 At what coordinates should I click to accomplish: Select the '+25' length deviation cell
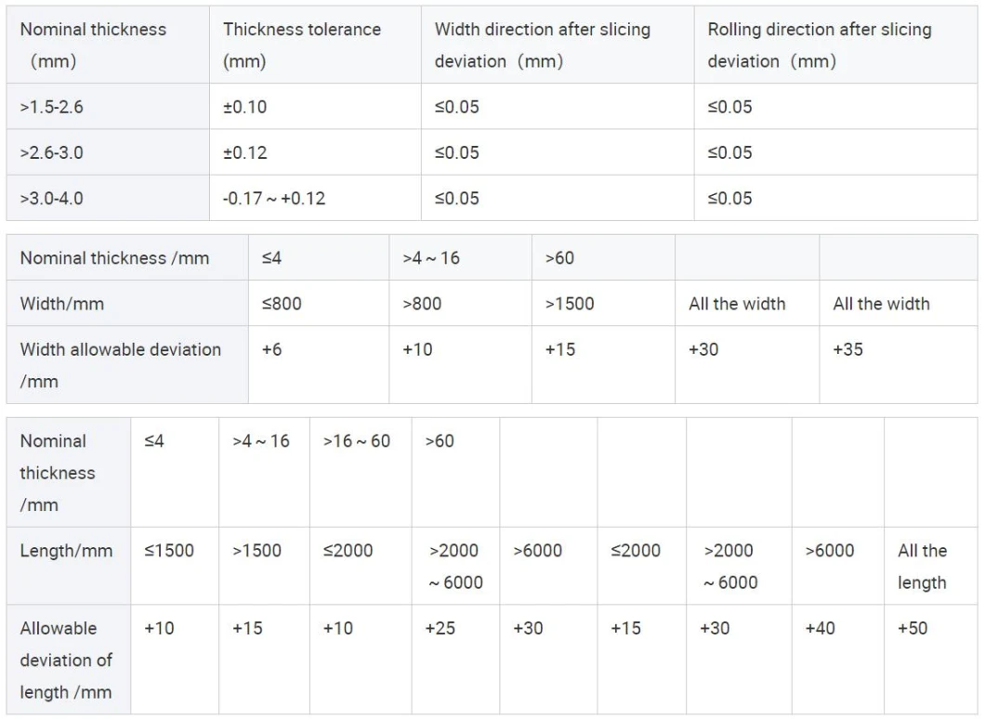(440, 628)
